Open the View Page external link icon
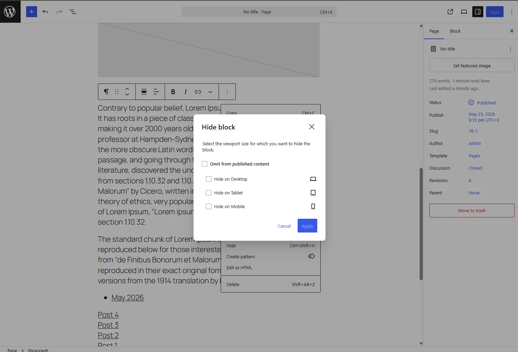This screenshot has height=352, width=518. 450,12
